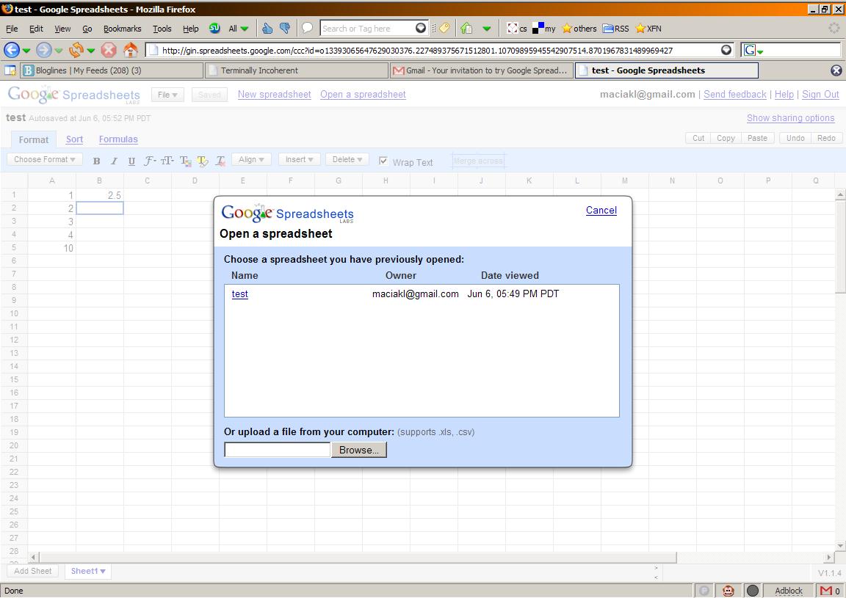Click the red Stop loading icon
This screenshot has height=598, width=846.
tap(109, 50)
